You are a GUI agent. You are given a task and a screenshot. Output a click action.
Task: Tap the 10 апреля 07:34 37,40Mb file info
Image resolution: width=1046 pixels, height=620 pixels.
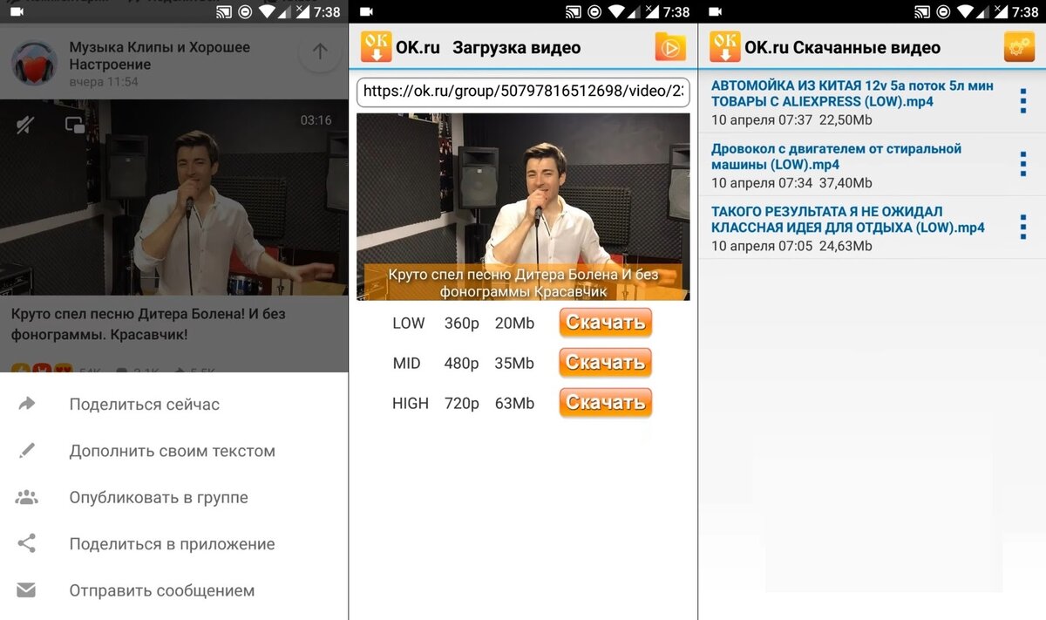pyautogui.click(x=791, y=183)
